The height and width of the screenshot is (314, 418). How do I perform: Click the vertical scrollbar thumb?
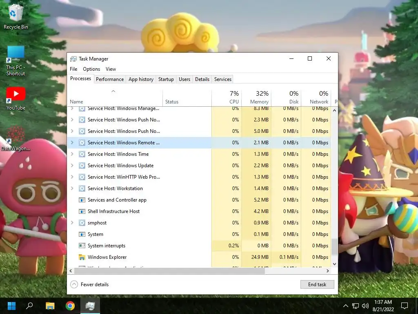pyautogui.click(x=335, y=247)
